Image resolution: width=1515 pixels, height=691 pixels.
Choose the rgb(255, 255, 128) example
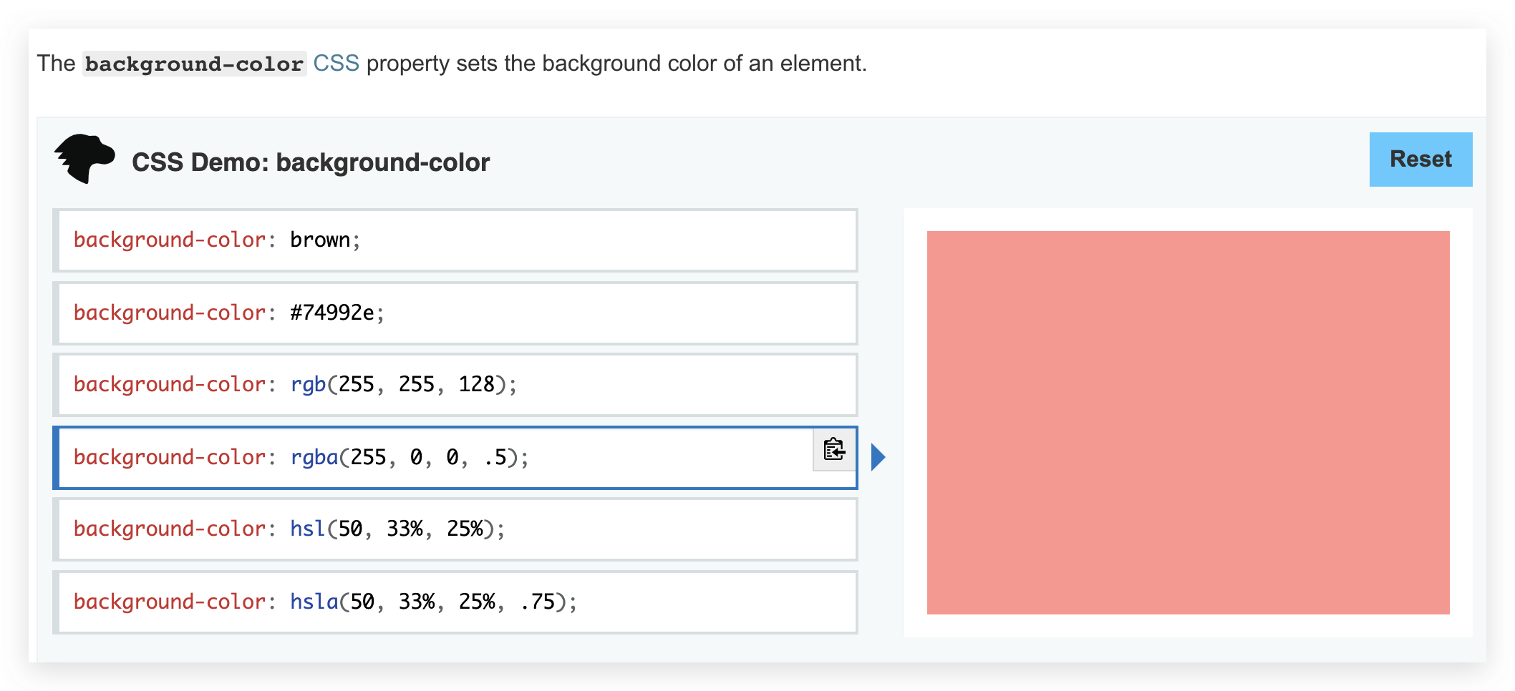click(x=455, y=385)
